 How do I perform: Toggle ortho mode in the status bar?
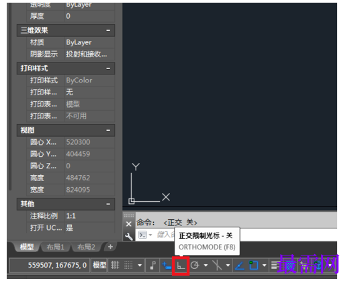181,266
